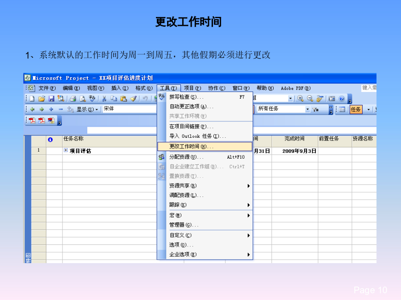Screen dimensions: 401x300
Task: Show subtasks with the blue plus icon
Action: point(51,109)
